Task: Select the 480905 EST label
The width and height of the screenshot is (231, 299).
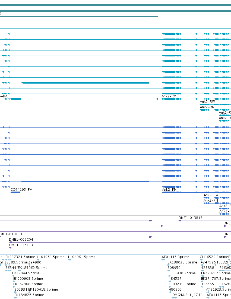Action: click(x=175, y=290)
